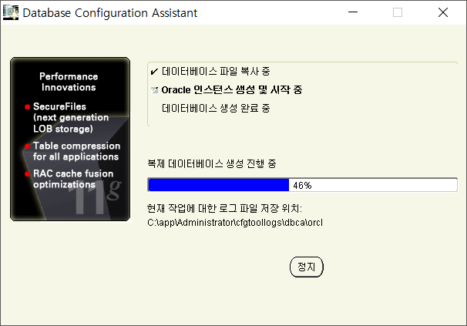Viewport: 467px width, 326px height.
Task: Select the step Oracle 인스턴스 생성 및 시작 중
Action: pos(232,89)
